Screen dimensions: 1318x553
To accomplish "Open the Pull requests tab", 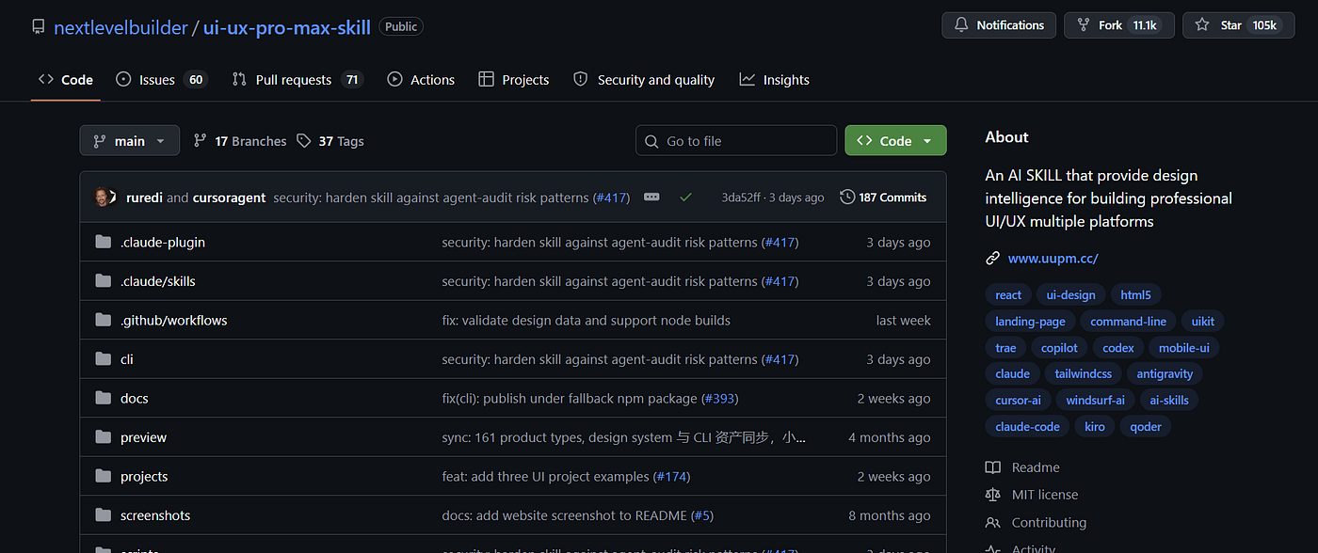I will coord(297,80).
